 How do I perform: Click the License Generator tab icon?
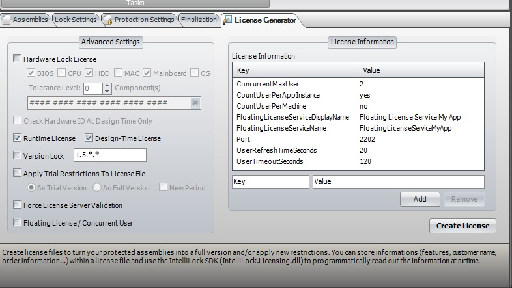click(227, 20)
